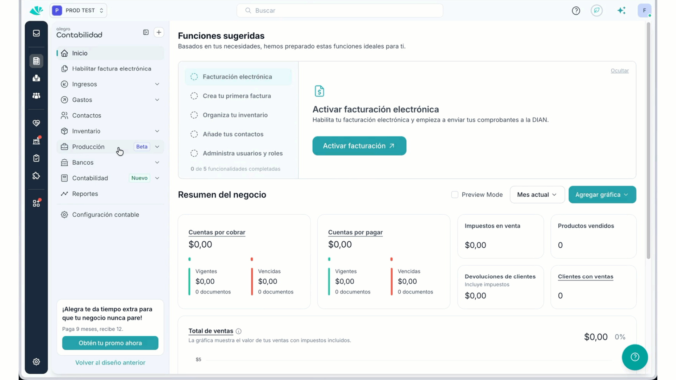The image size is (676, 380).
Task: Open the PROD TEST company switcher
Action: click(79, 11)
